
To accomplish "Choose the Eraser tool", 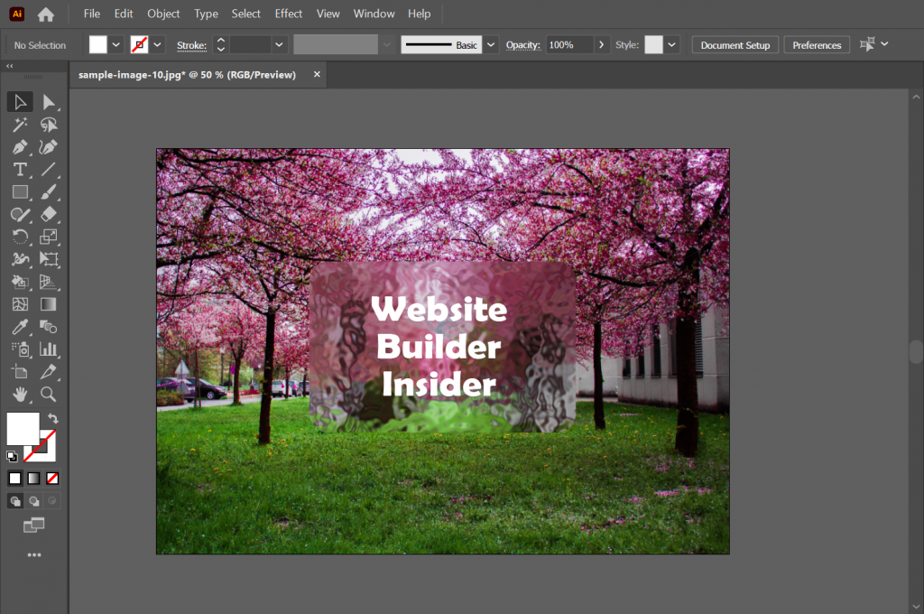I will click(x=51, y=214).
